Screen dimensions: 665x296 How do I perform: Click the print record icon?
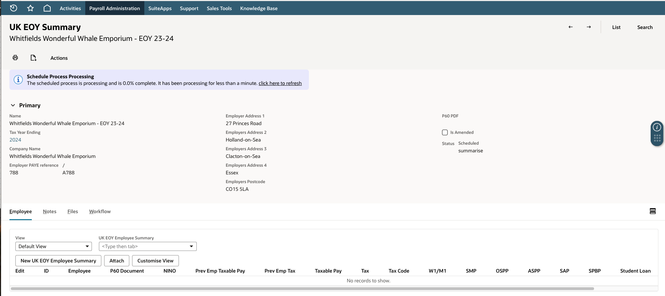pos(15,58)
